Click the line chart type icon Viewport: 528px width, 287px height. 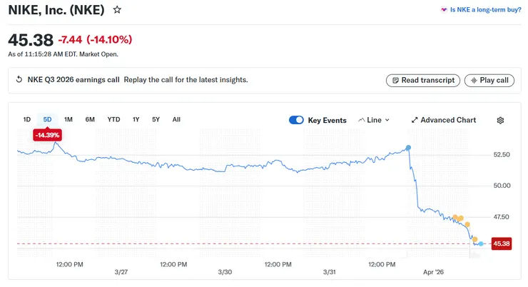(361, 120)
